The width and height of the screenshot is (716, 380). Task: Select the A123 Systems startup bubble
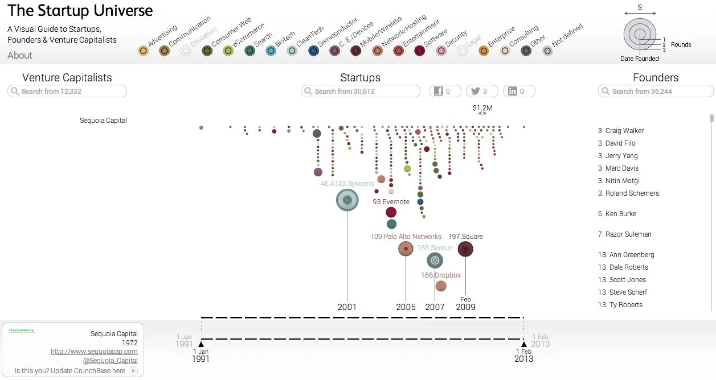(347, 200)
